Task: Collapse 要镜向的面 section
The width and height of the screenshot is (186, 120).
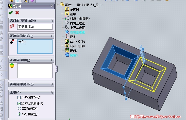Action: [x=52, y=60]
